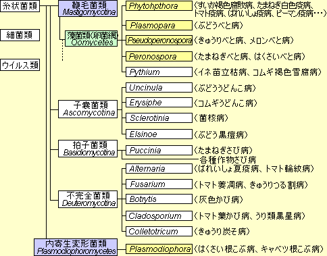Open the Peronospora genus box
Viewport: 327px width, 256px height.
[159, 56]
